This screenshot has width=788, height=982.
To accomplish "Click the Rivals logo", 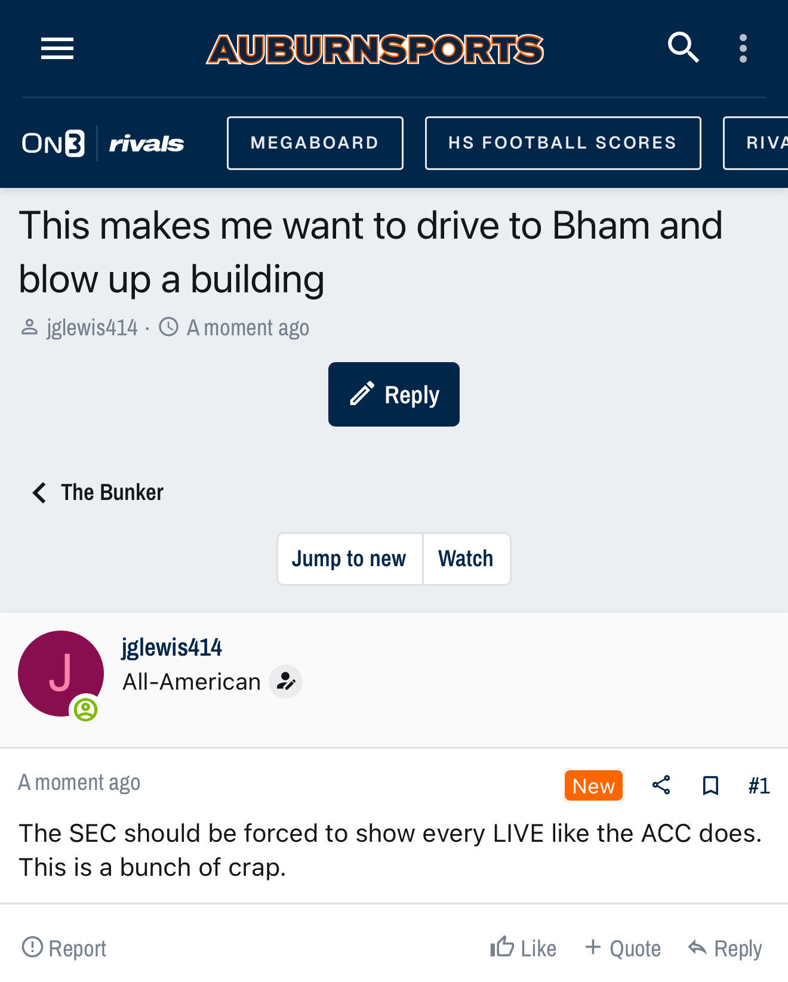I will tap(146, 143).
